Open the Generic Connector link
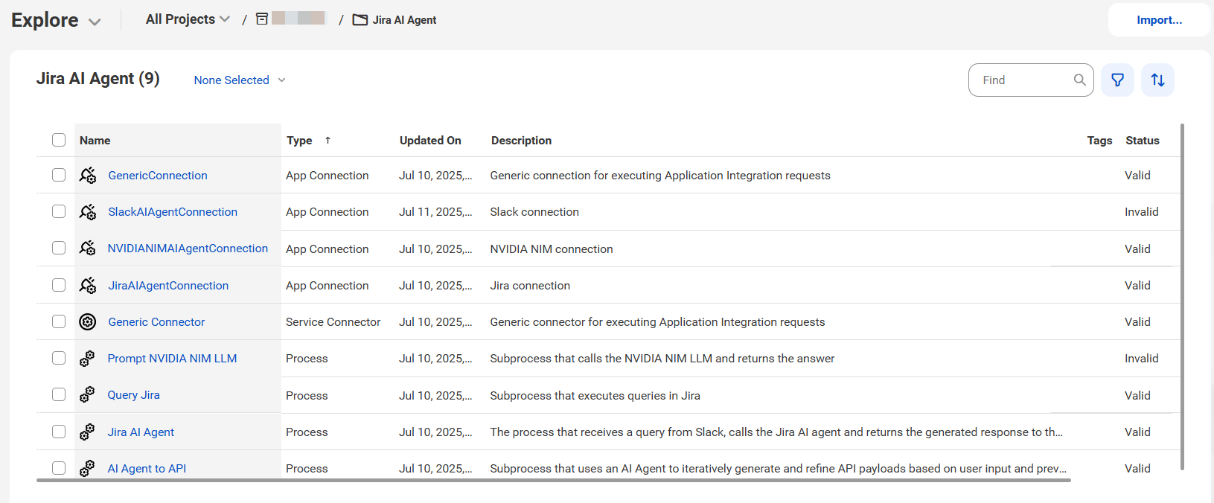This screenshot has width=1214, height=503. [x=156, y=321]
